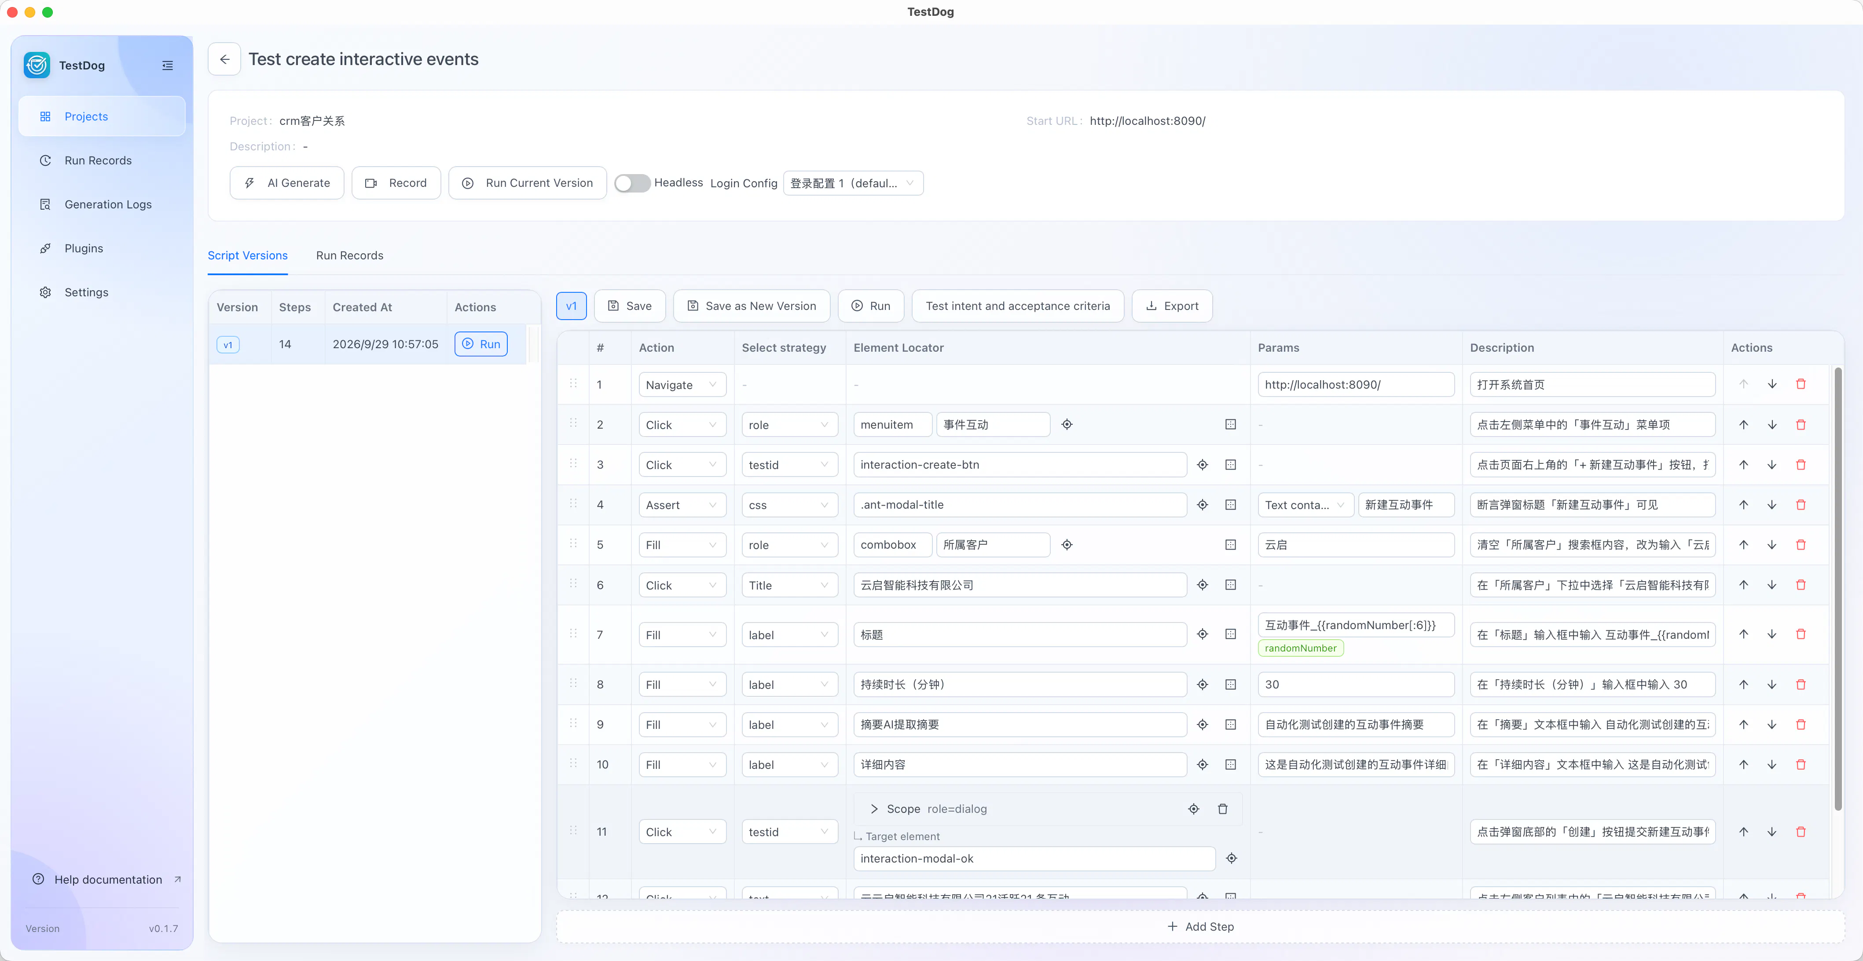The width and height of the screenshot is (1863, 961).
Task: Click the Record button
Action: [x=396, y=183]
